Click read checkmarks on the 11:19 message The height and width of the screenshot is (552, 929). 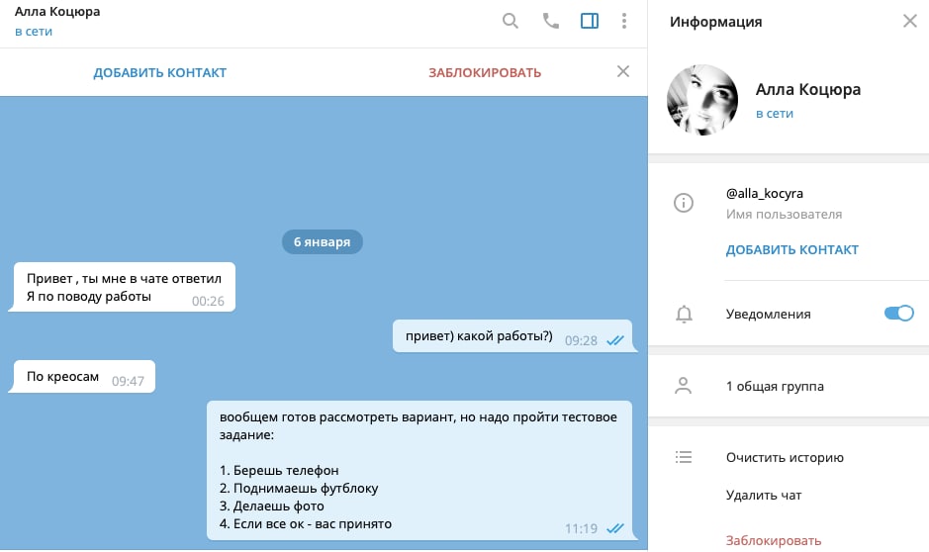pos(615,528)
